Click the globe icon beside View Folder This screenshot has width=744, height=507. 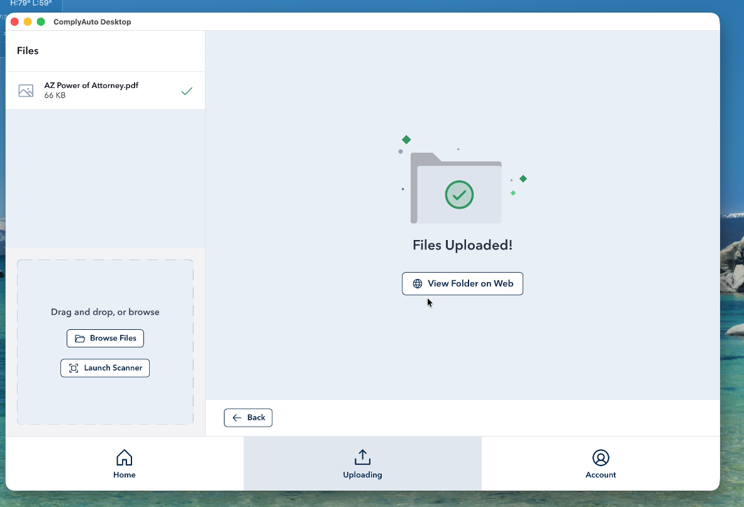[x=417, y=283]
